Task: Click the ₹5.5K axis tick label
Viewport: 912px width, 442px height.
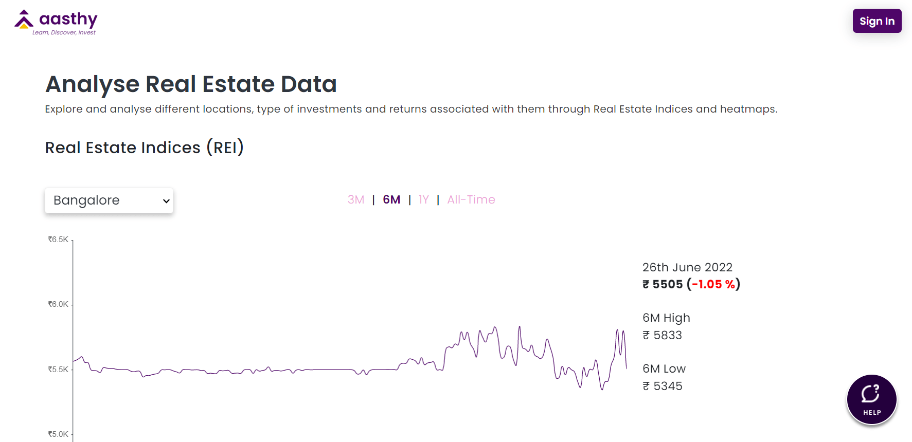Action: 58,370
